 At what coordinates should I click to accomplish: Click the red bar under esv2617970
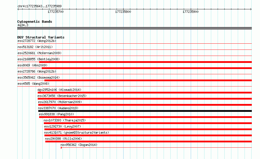pyautogui.click(x=145, y=105)
